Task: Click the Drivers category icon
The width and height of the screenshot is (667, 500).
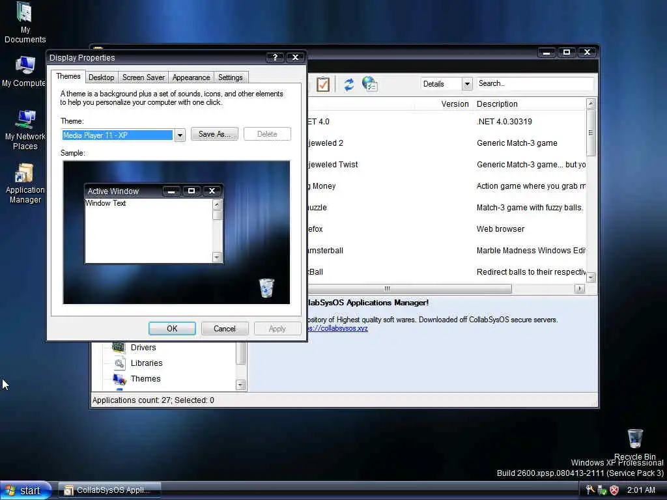Action: click(x=119, y=348)
